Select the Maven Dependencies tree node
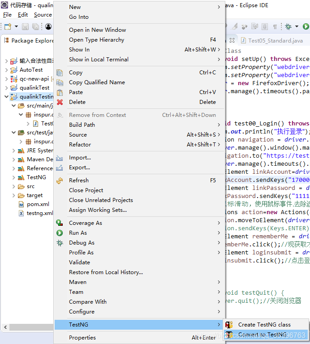310x344 pixels. (40, 159)
